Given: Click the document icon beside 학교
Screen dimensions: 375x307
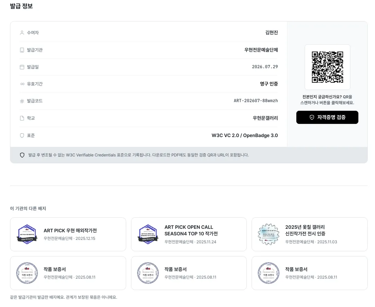Looking at the screenshot, I should click(x=22, y=118).
